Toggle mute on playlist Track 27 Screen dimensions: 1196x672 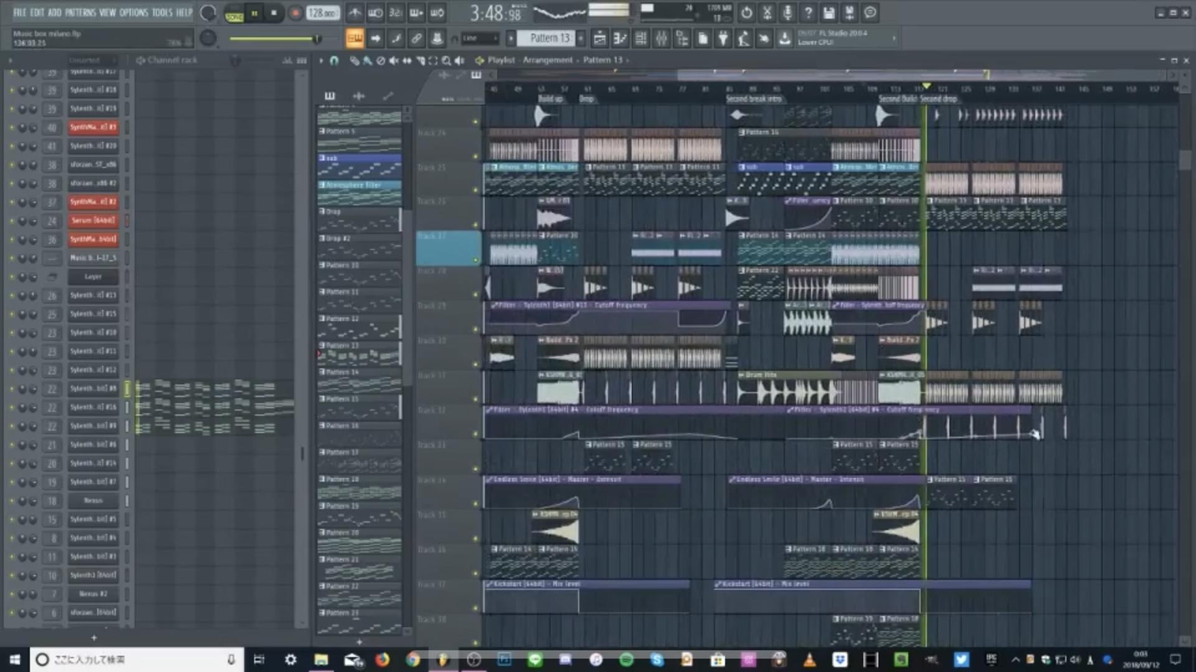coord(476,260)
